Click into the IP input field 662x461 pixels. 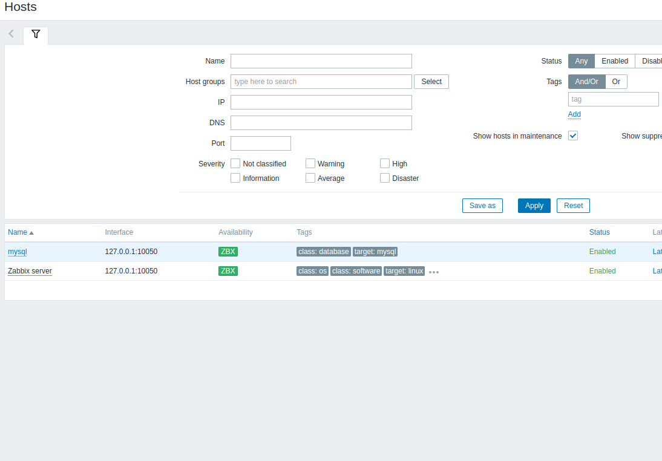tap(321, 102)
